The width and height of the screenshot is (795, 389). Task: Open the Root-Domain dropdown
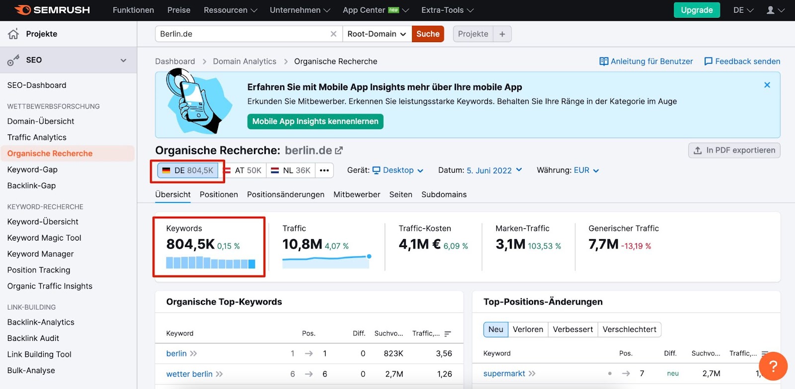[x=377, y=34]
